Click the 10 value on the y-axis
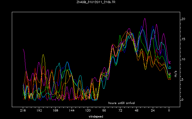The width and height of the screenshot is (192, 119). coord(183,59)
